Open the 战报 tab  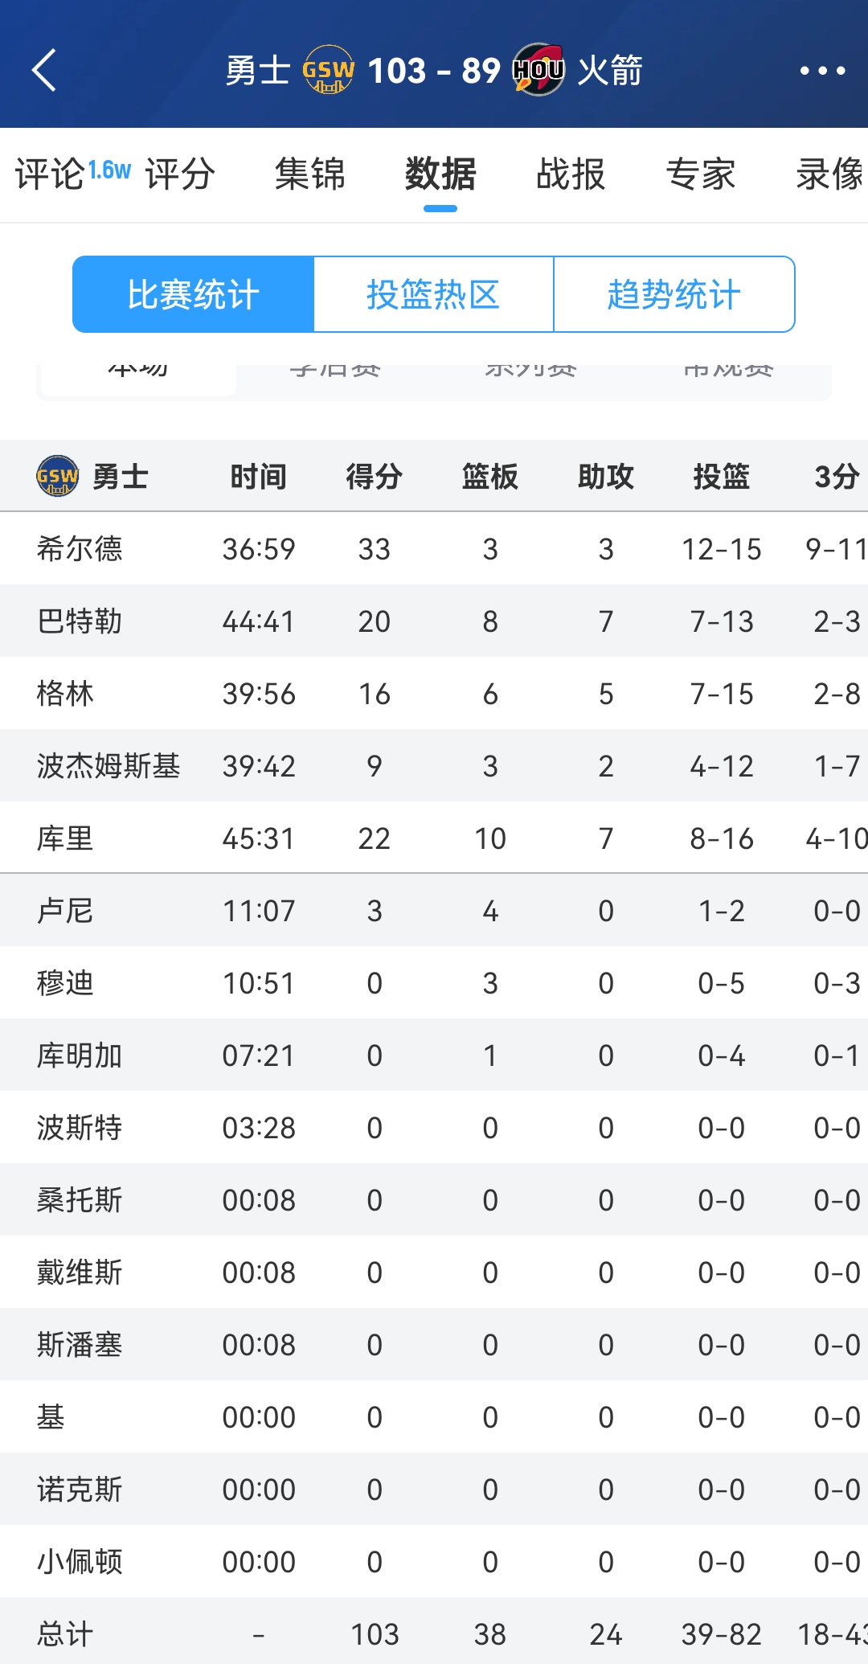tap(571, 174)
